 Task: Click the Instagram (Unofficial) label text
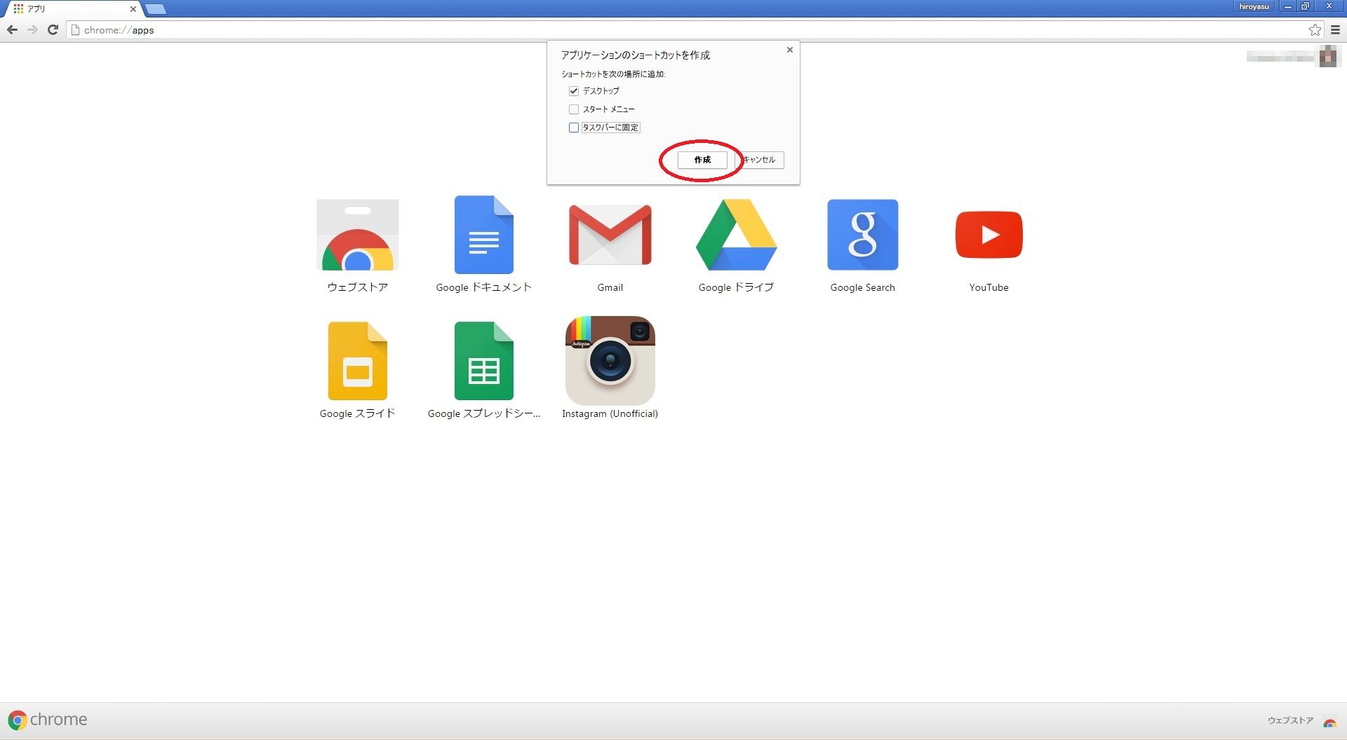(x=610, y=413)
